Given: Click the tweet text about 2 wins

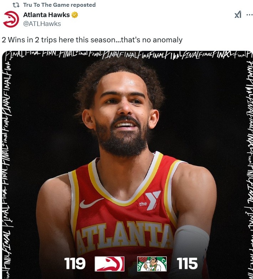Looking at the screenshot, I should (92, 40).
